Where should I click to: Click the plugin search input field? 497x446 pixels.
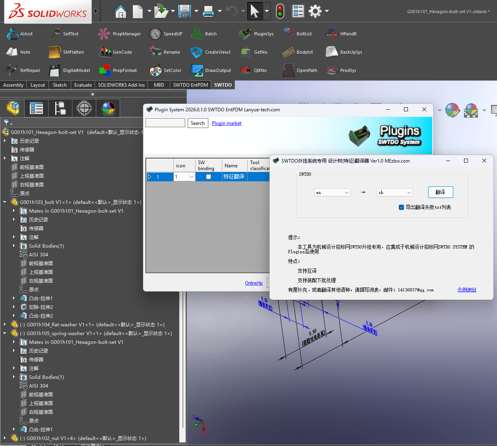(x=165, y=123)
